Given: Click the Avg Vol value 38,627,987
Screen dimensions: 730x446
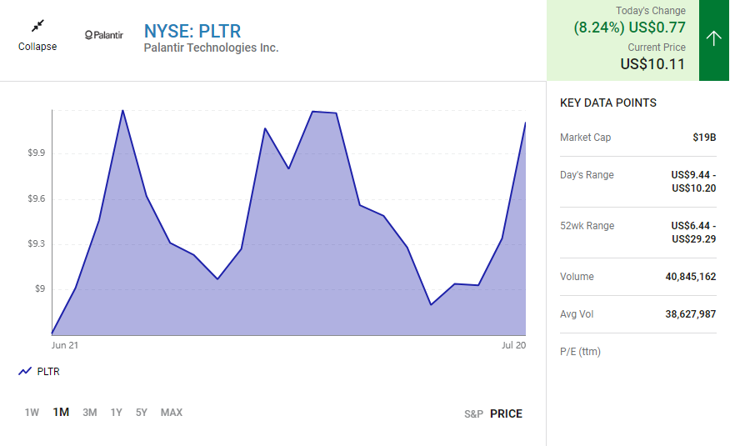Looking at the screenshot, I should pyautogui.click(x=691, y=314).
